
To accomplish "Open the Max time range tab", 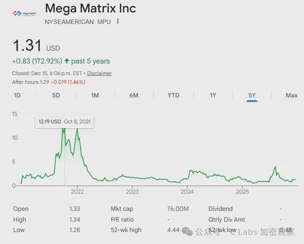I will coord(291,95).
